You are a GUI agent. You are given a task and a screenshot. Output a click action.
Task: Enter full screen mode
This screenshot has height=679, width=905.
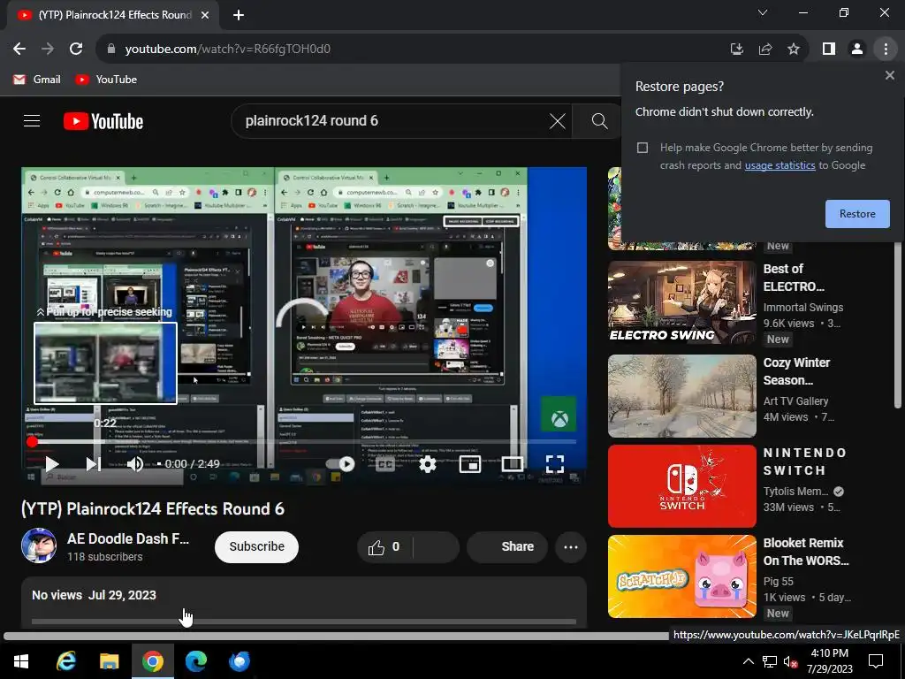pos(555,463)
